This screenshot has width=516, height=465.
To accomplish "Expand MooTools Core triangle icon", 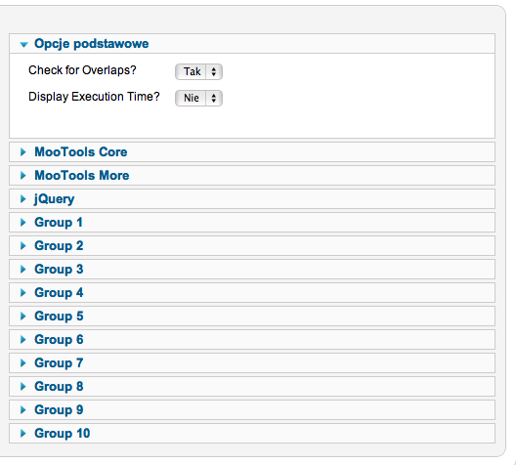I will click(23, 152).
